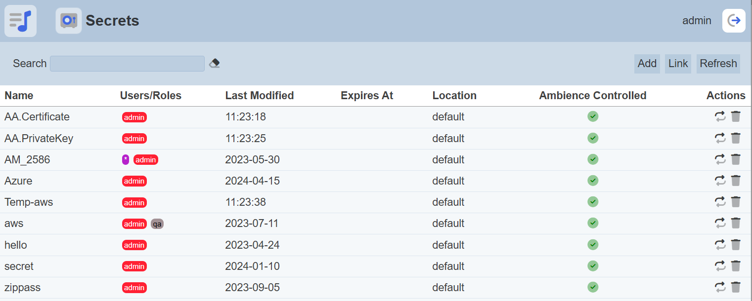This screenshot has width=752, height=301.
Task: Focus the Search input field
Action: 127,64
